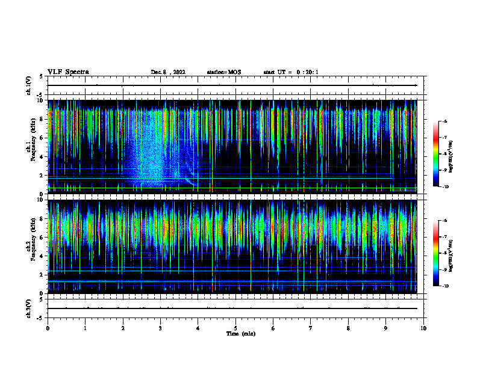Click the 'ch.1(V)' axis label at top
The height and width of the screenshot is (368, 477).
[29, 85]
